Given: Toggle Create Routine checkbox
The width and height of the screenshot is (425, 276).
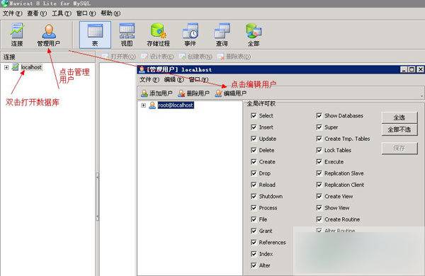Looking at the screenshot, I should (319, 219).
